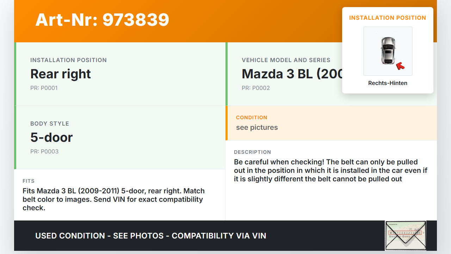Click the USED CONDITION footer banner text
Screen dimensions: 451x254
(151, 236)
